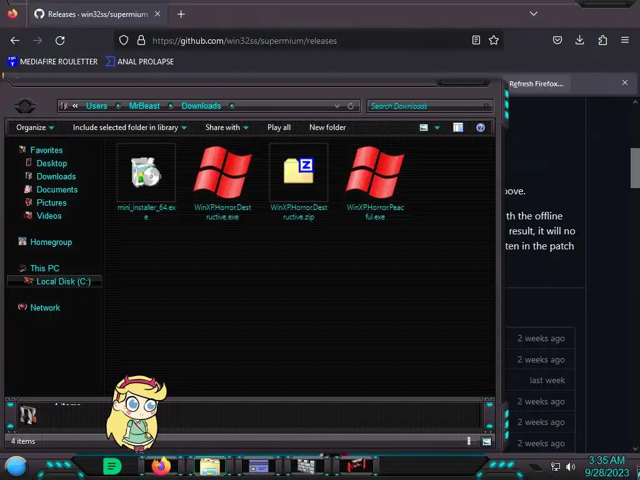Select This PC in navigation pane
The image size is (640, 480).
click(x=44, y=268)
